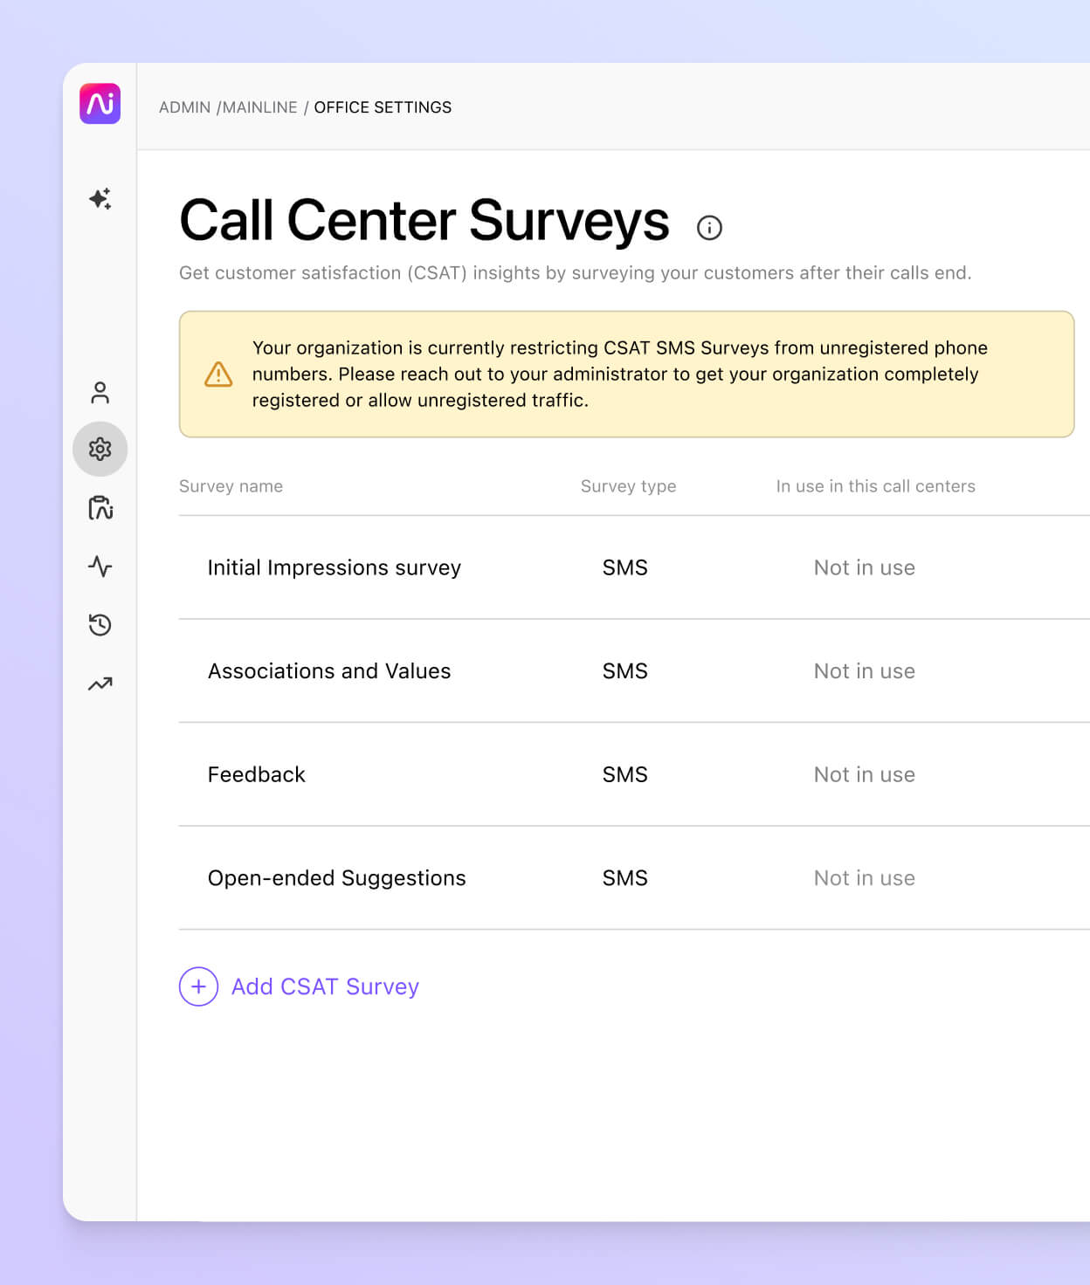Select the Open-ended Suggestions survey
1090x1285 pixels.
click(336, 878)
